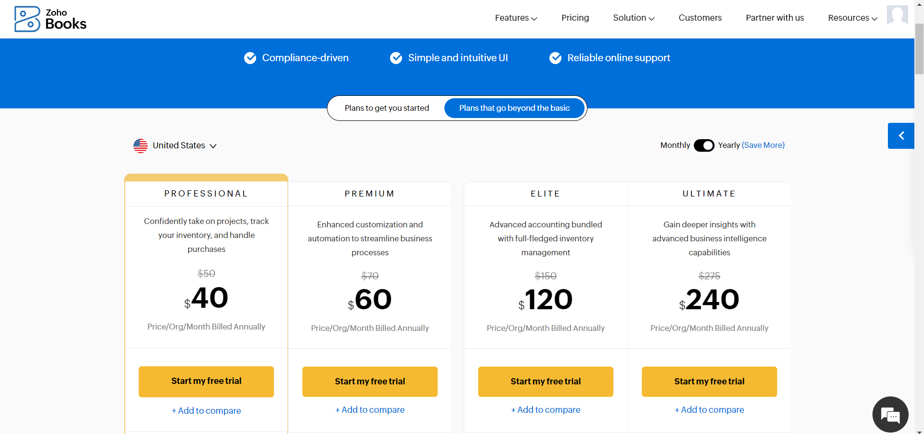Viewport: 924px width, 434px height.
Task: Start free trial for Elite plan
Action: point(546,381)
